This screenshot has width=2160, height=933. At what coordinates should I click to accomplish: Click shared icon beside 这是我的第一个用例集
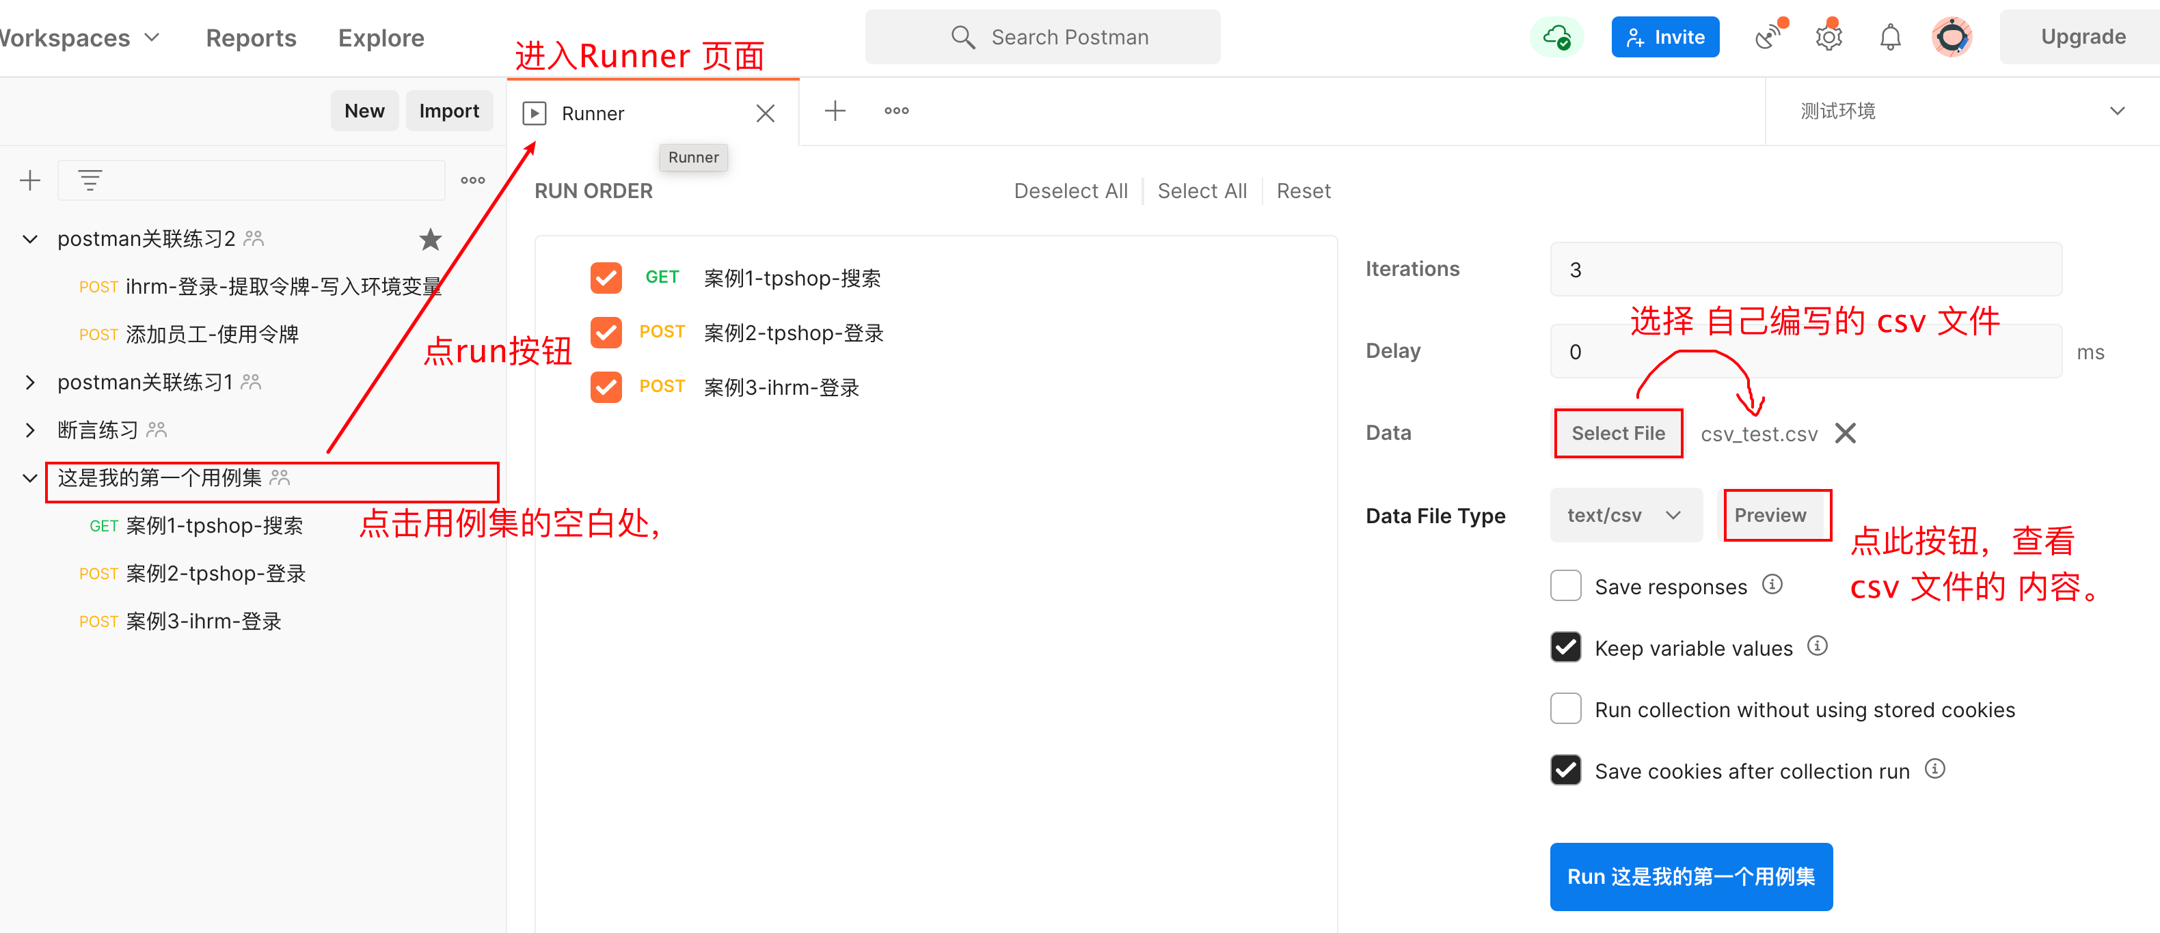pyautogui.click(x=280, y=478)
